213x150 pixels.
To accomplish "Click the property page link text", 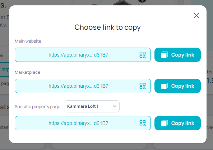I will (x=78, y=124).
